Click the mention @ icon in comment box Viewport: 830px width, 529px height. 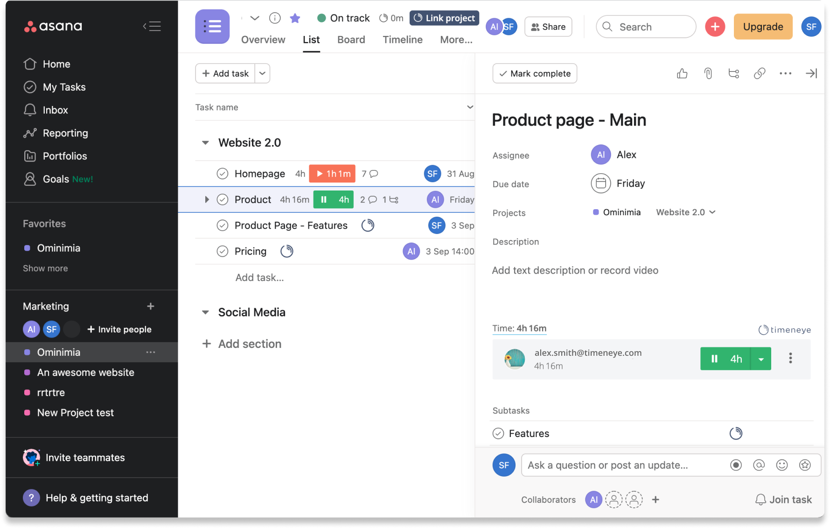[759, 465]
